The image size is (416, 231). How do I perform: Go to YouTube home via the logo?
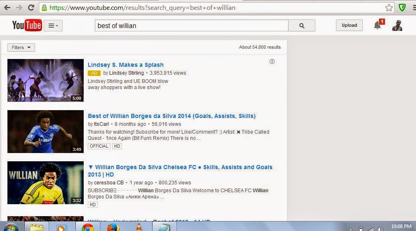click(27, 25)
